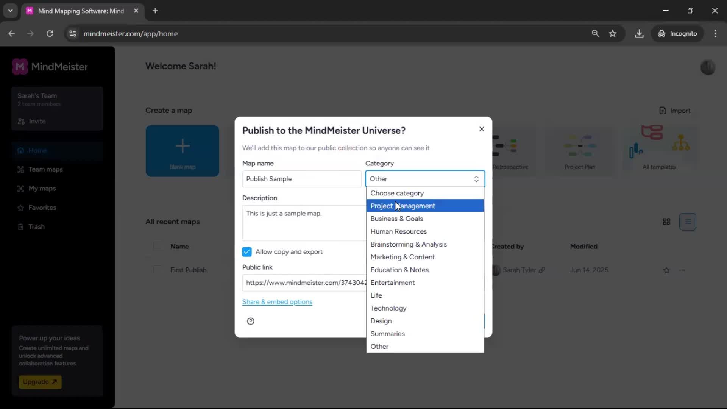Switch to list view icon
Viewport: 727px width, 409px height.
click(x=688, y=222)
